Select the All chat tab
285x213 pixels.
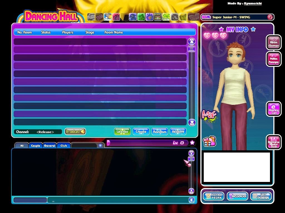click(x=22, y=146)
